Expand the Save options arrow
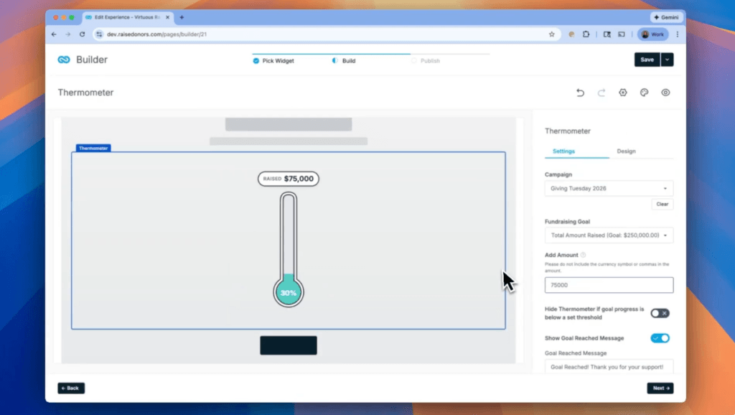 (x=667, y=60)
